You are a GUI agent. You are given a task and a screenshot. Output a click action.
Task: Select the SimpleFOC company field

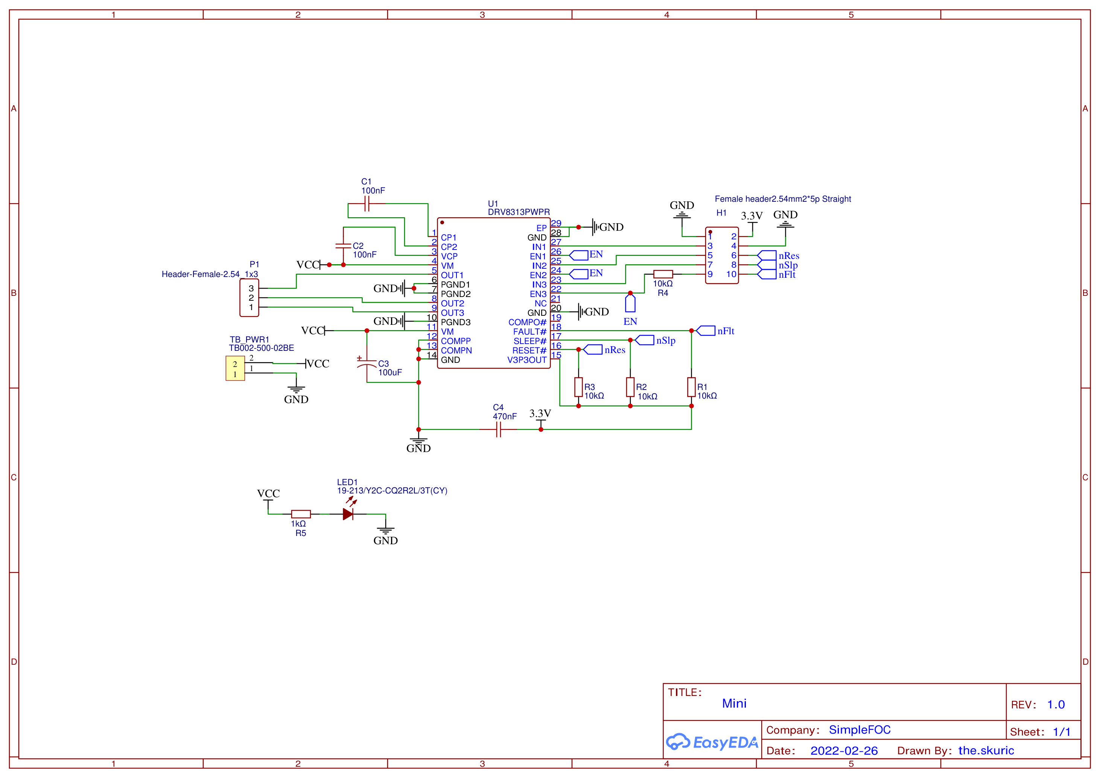(860, 729)
